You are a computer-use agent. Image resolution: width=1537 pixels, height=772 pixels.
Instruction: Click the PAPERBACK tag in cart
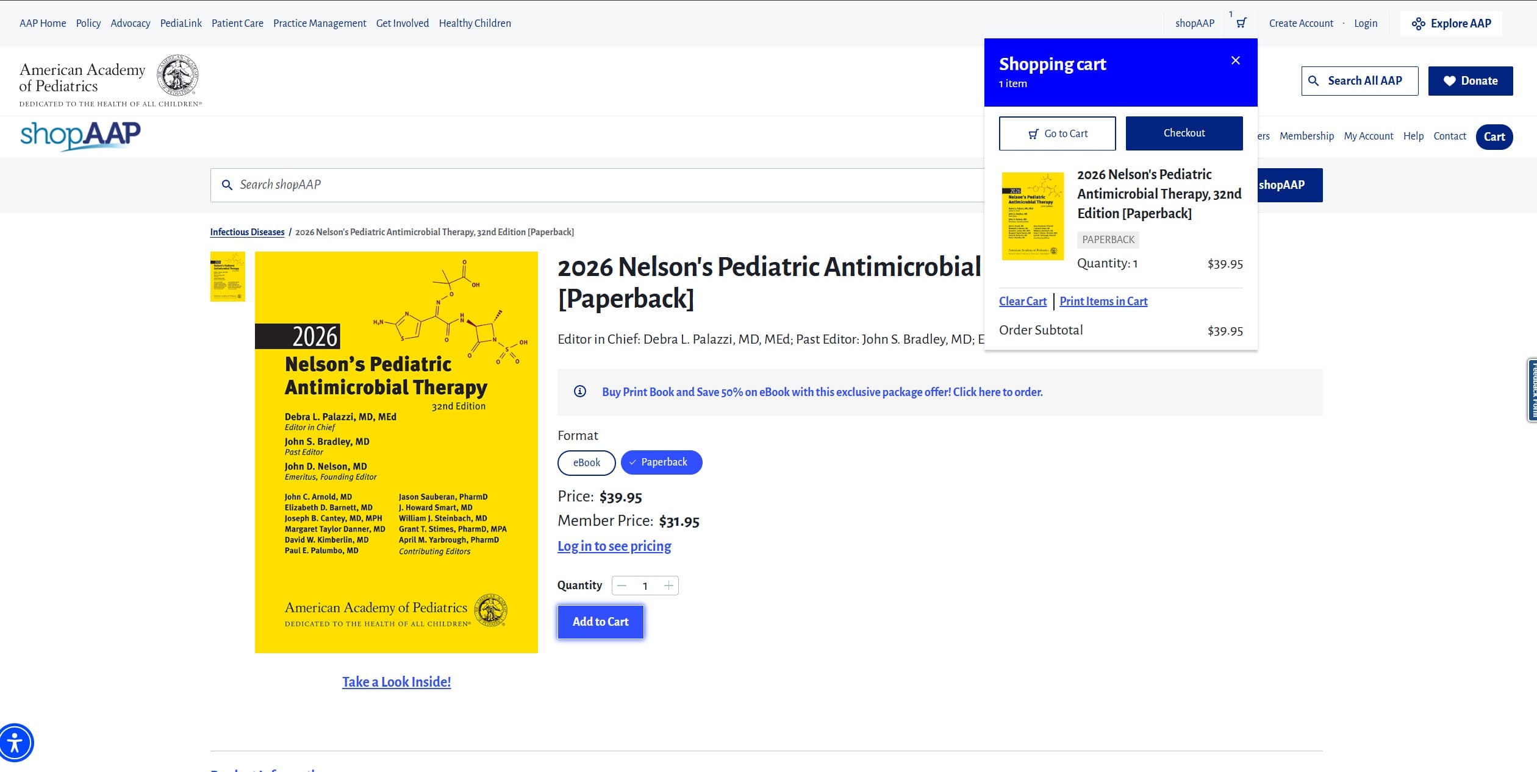1108,239
